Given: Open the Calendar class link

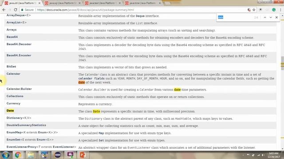Looking at the screenshot, I should (13, 74).
